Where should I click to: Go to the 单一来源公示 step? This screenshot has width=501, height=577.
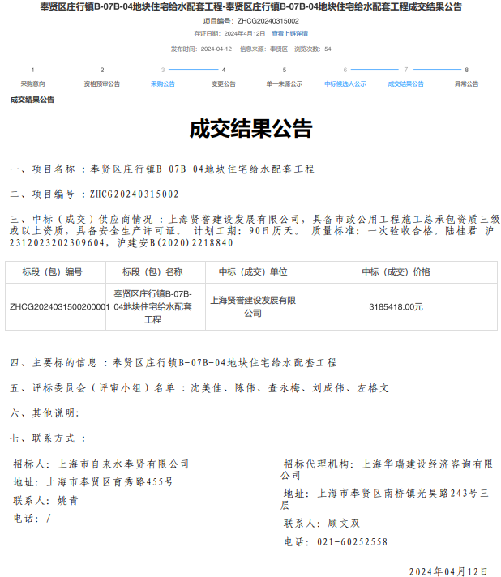coord(284,83)
